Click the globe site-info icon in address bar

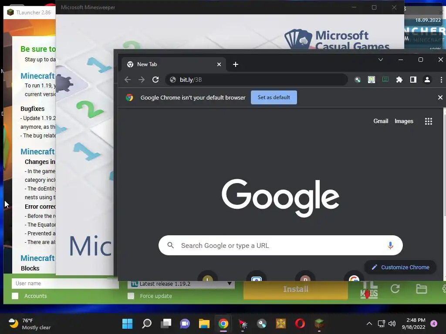click(172, 80)
